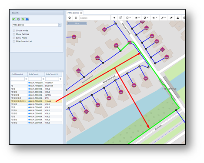Click the SubCircuit column header
Image resolution: width=204 pixels, height=163 pixels.
click(x=36, y=74)
